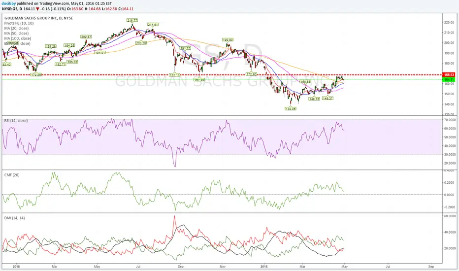
Task: Click the Nov label on the time axis
Action: [223, 267]
